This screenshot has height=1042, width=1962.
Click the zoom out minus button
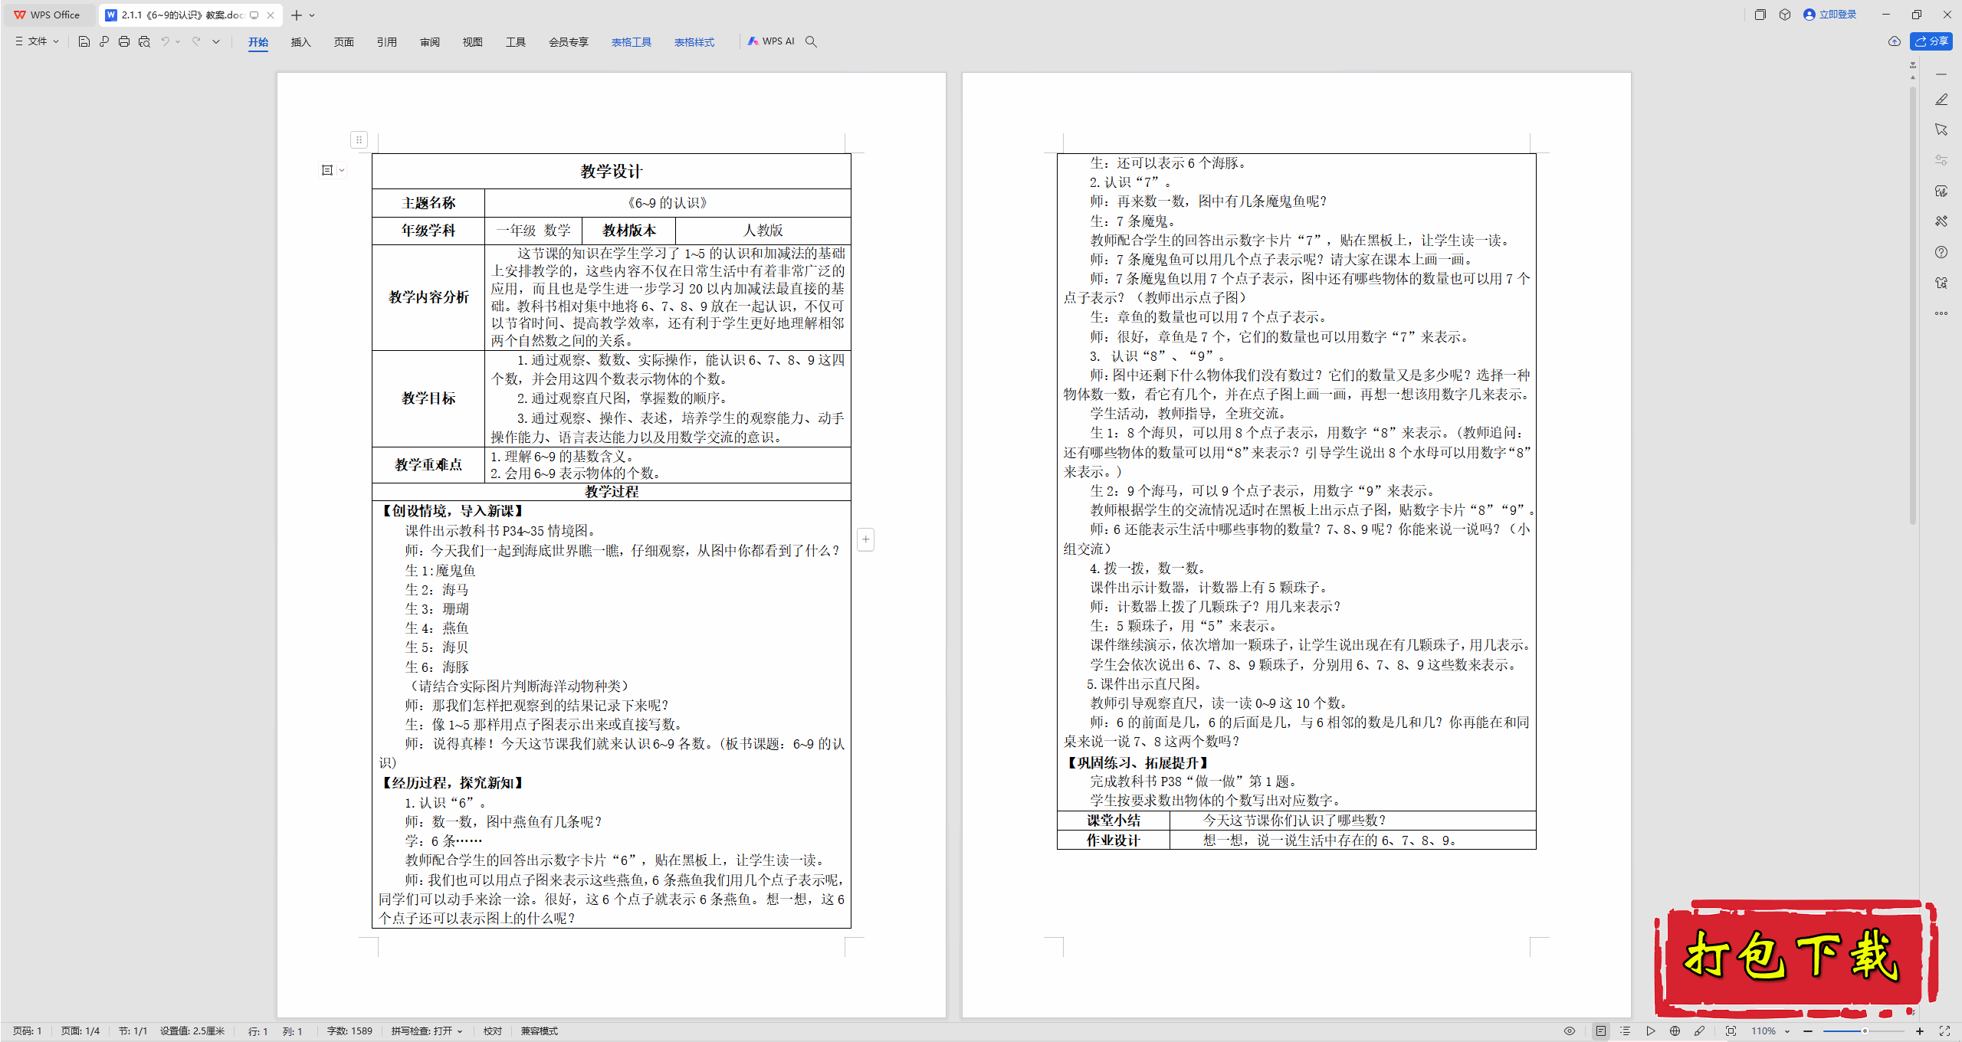click(x=1808, y=1031)
